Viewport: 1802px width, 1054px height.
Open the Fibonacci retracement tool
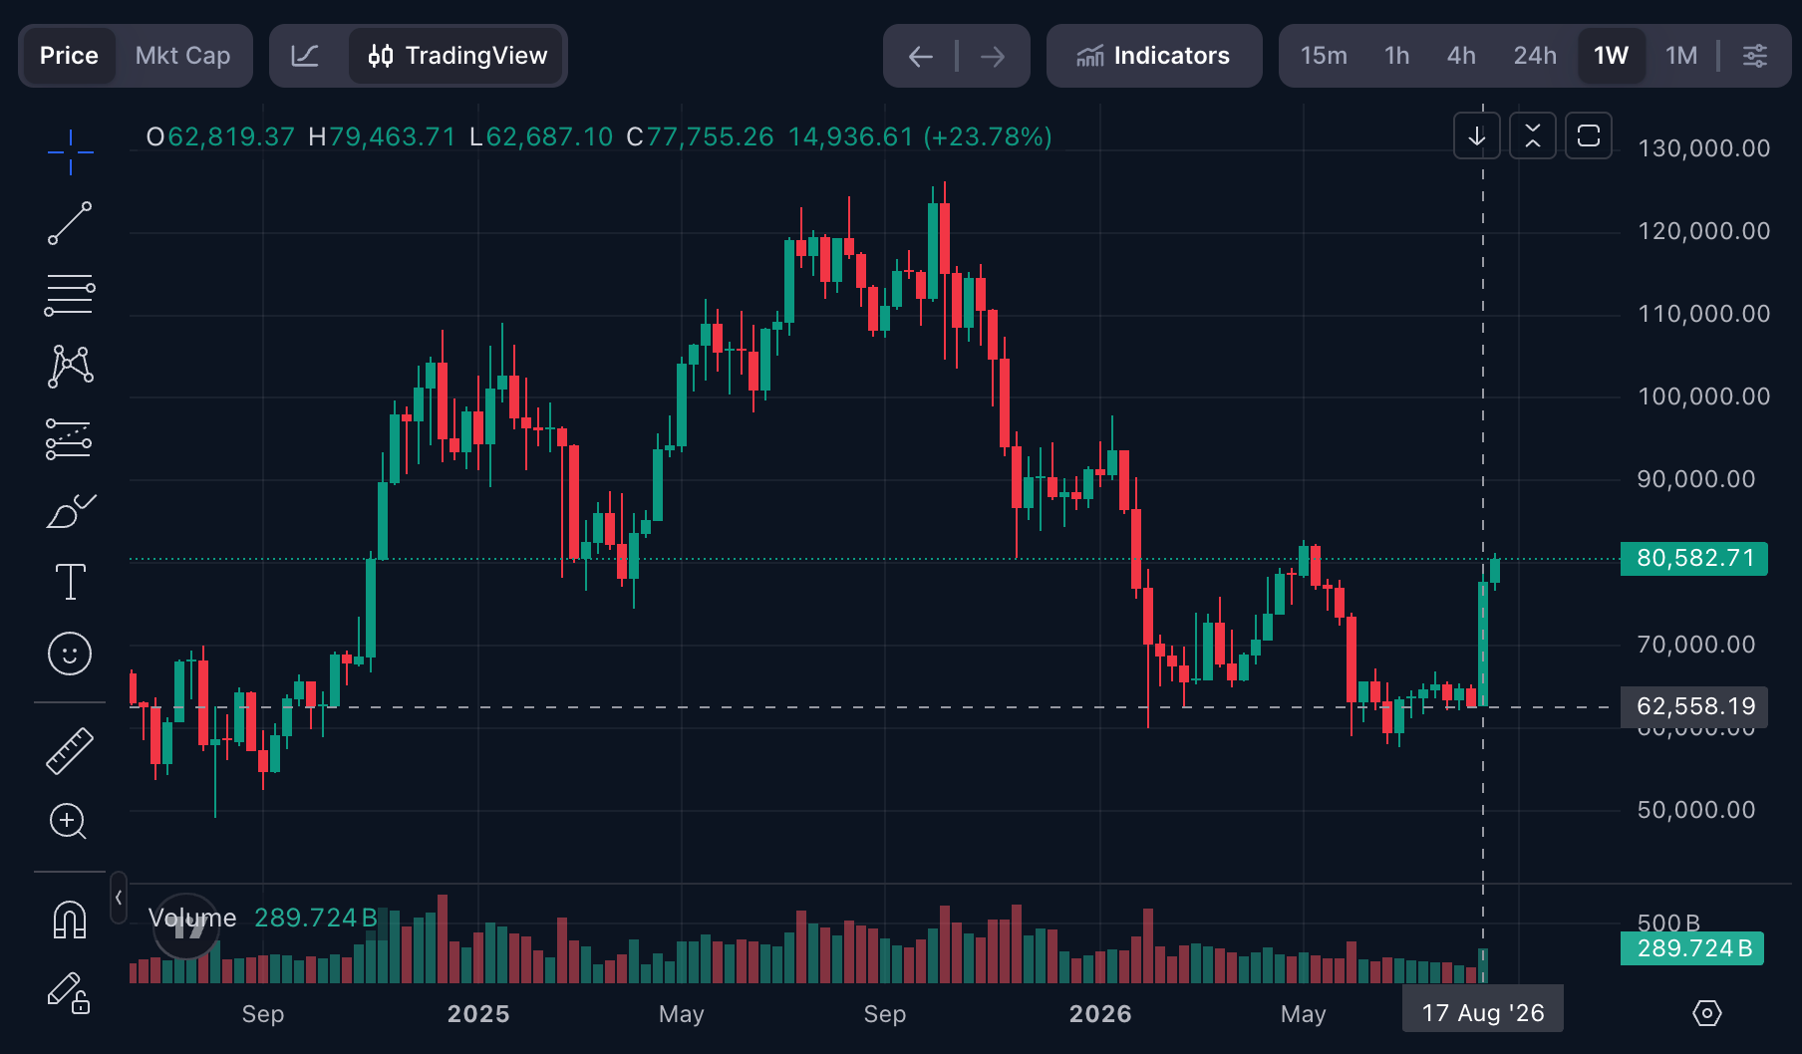click(70, 295)
